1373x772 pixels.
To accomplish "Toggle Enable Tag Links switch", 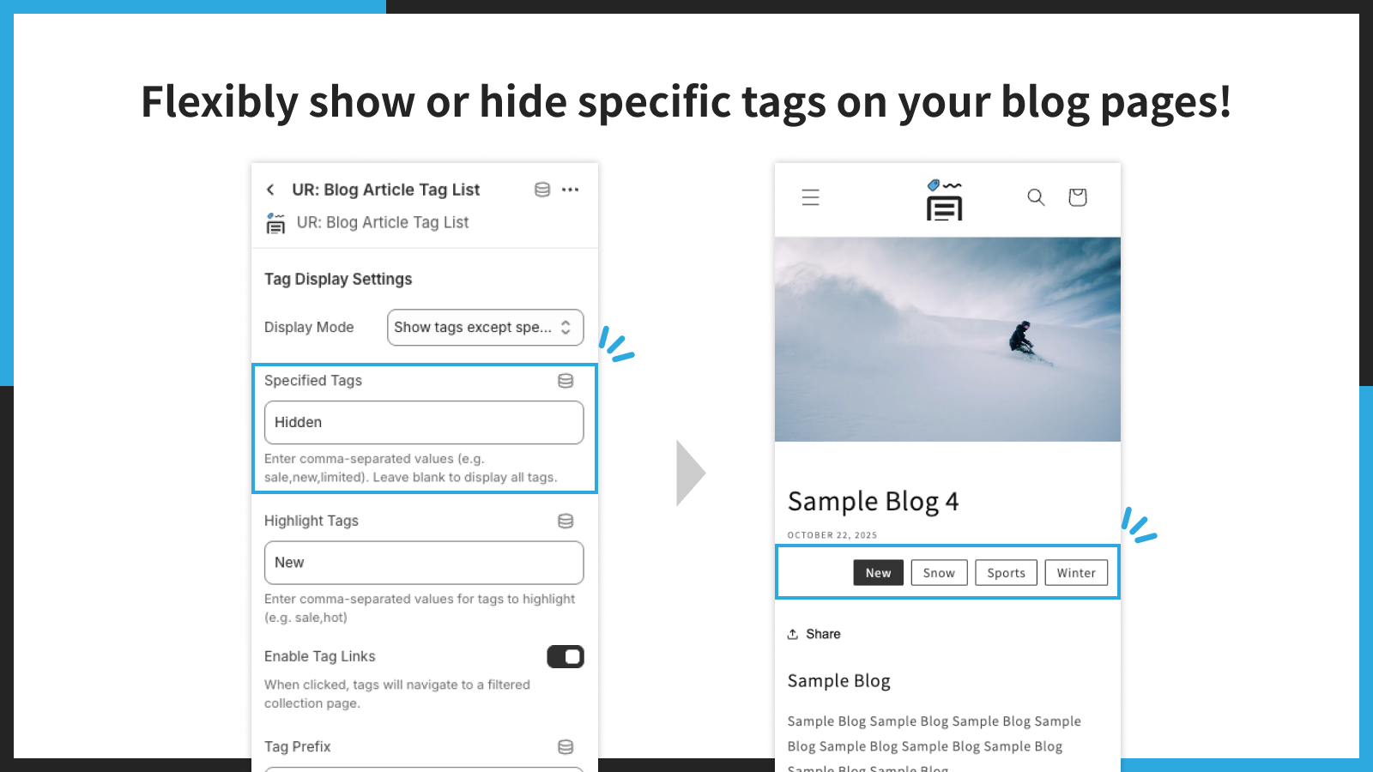I will coord(566,656).
